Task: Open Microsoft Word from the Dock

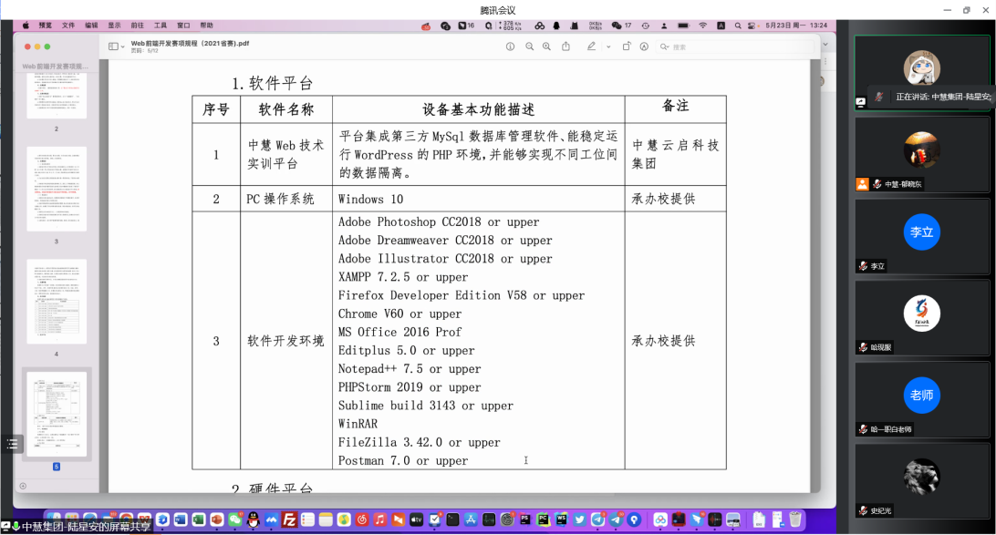Action: pos(181,520)
